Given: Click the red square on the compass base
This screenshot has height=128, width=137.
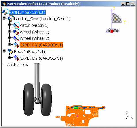Looking at the screenshot, I should (112, 31).
